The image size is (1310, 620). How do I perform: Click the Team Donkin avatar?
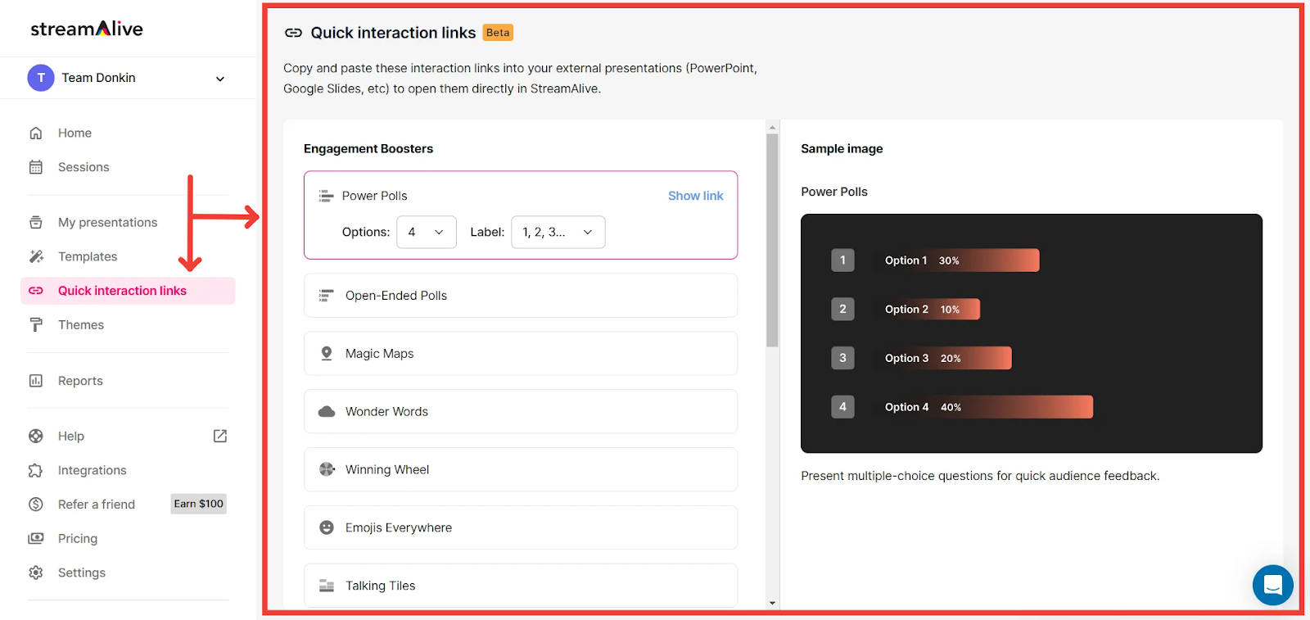tap(41, 78)
